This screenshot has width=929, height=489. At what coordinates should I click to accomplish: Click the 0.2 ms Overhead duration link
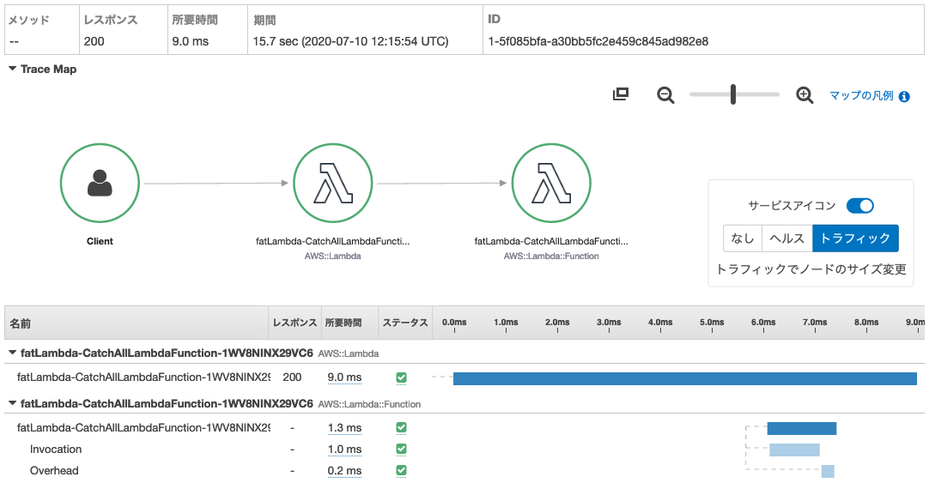(x=344, y=471)
